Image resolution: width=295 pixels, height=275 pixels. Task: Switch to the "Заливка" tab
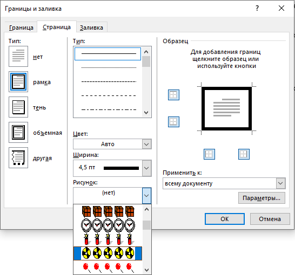pyautogui.click(x=91, y=27)
